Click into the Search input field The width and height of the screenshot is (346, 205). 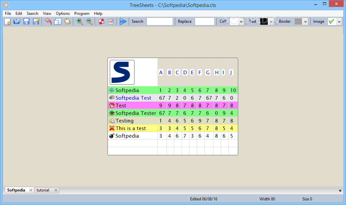(160, 22)
